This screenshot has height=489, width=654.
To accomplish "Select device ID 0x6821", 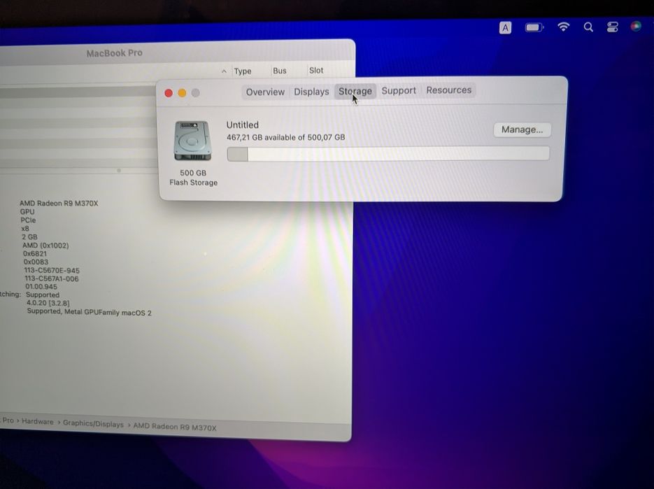I will tap(35, 254).
